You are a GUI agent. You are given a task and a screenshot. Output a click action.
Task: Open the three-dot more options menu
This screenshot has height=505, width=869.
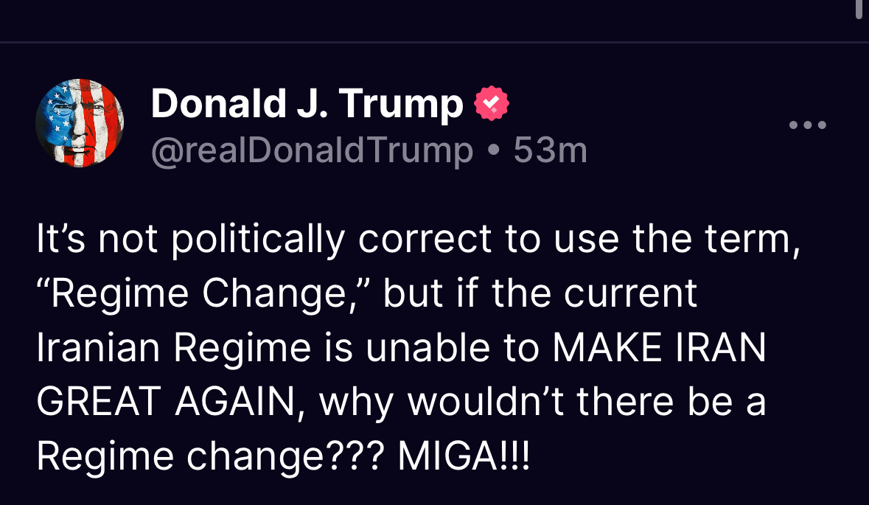pyautogui.click(x=808, y=125)
